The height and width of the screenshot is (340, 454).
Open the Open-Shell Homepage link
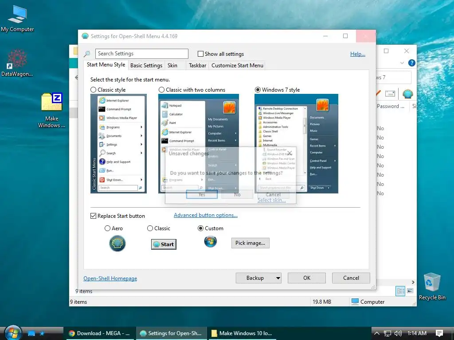pos(110,278)
